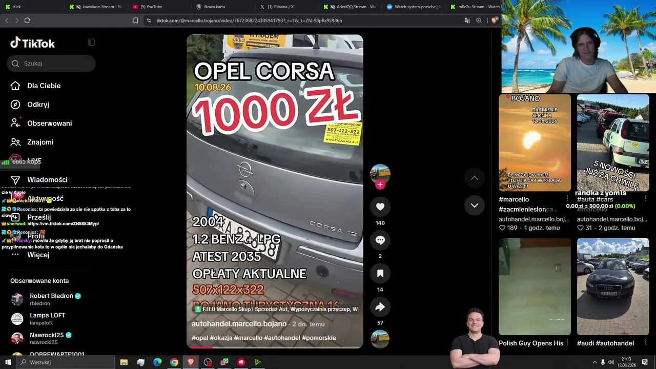This screenshot has height=369, width=656.
Task: Bookmark this page in the browser
Action: pos(135,20)
